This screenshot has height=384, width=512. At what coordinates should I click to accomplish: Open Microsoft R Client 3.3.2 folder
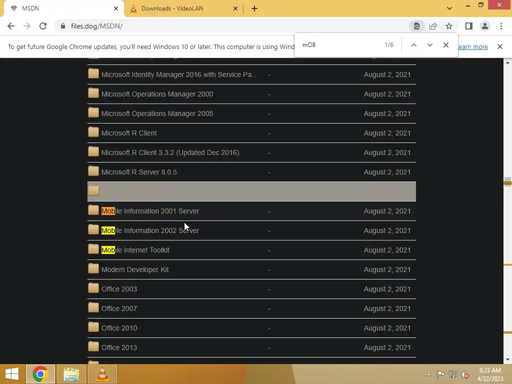coord(170,152)
